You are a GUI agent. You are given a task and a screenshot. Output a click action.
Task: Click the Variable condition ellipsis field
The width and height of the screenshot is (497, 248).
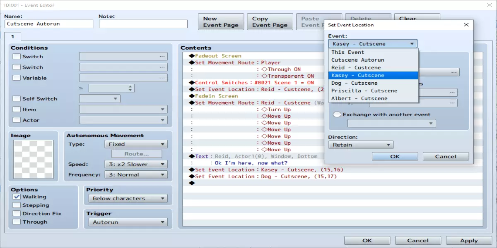click(x=123, y=78)
